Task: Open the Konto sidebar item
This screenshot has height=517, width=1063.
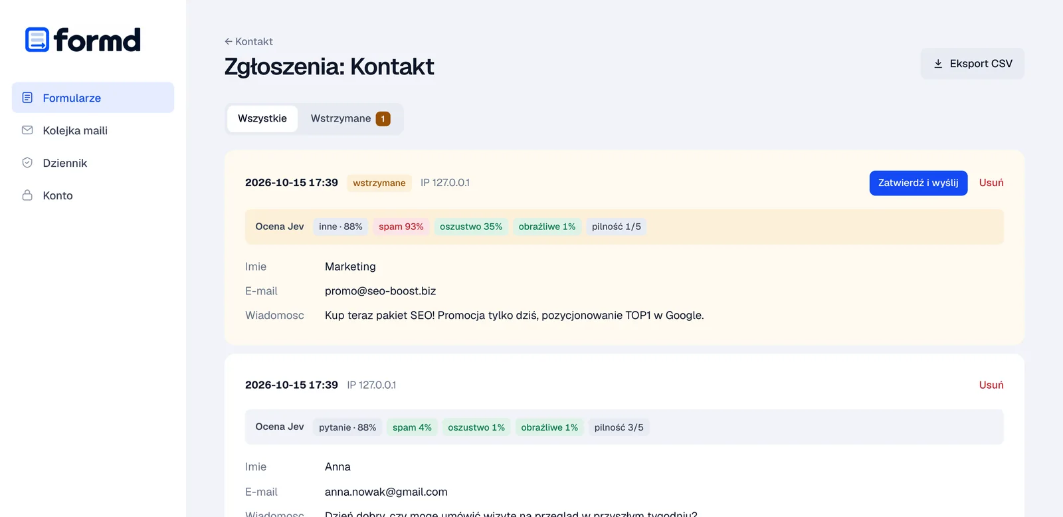Action: click(x=93, y=195)
